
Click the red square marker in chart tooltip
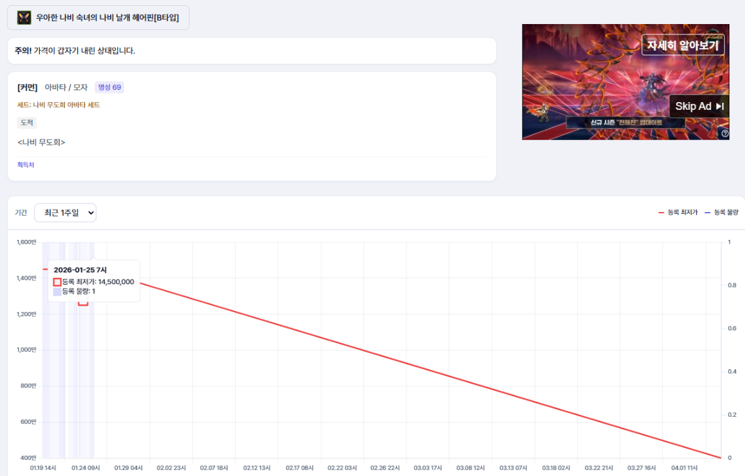point(57,282)
